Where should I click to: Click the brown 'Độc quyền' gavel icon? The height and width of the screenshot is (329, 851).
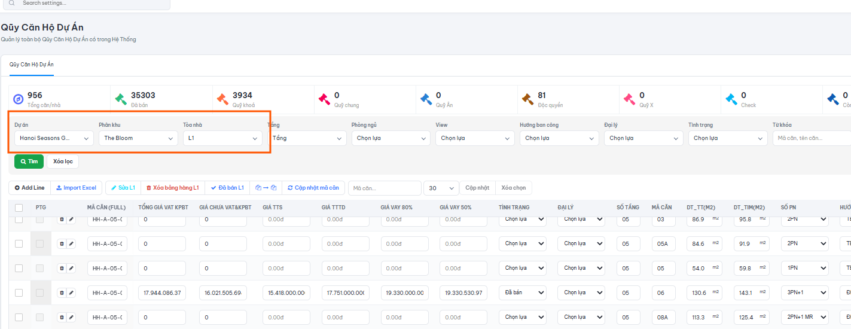click(527, 99)
